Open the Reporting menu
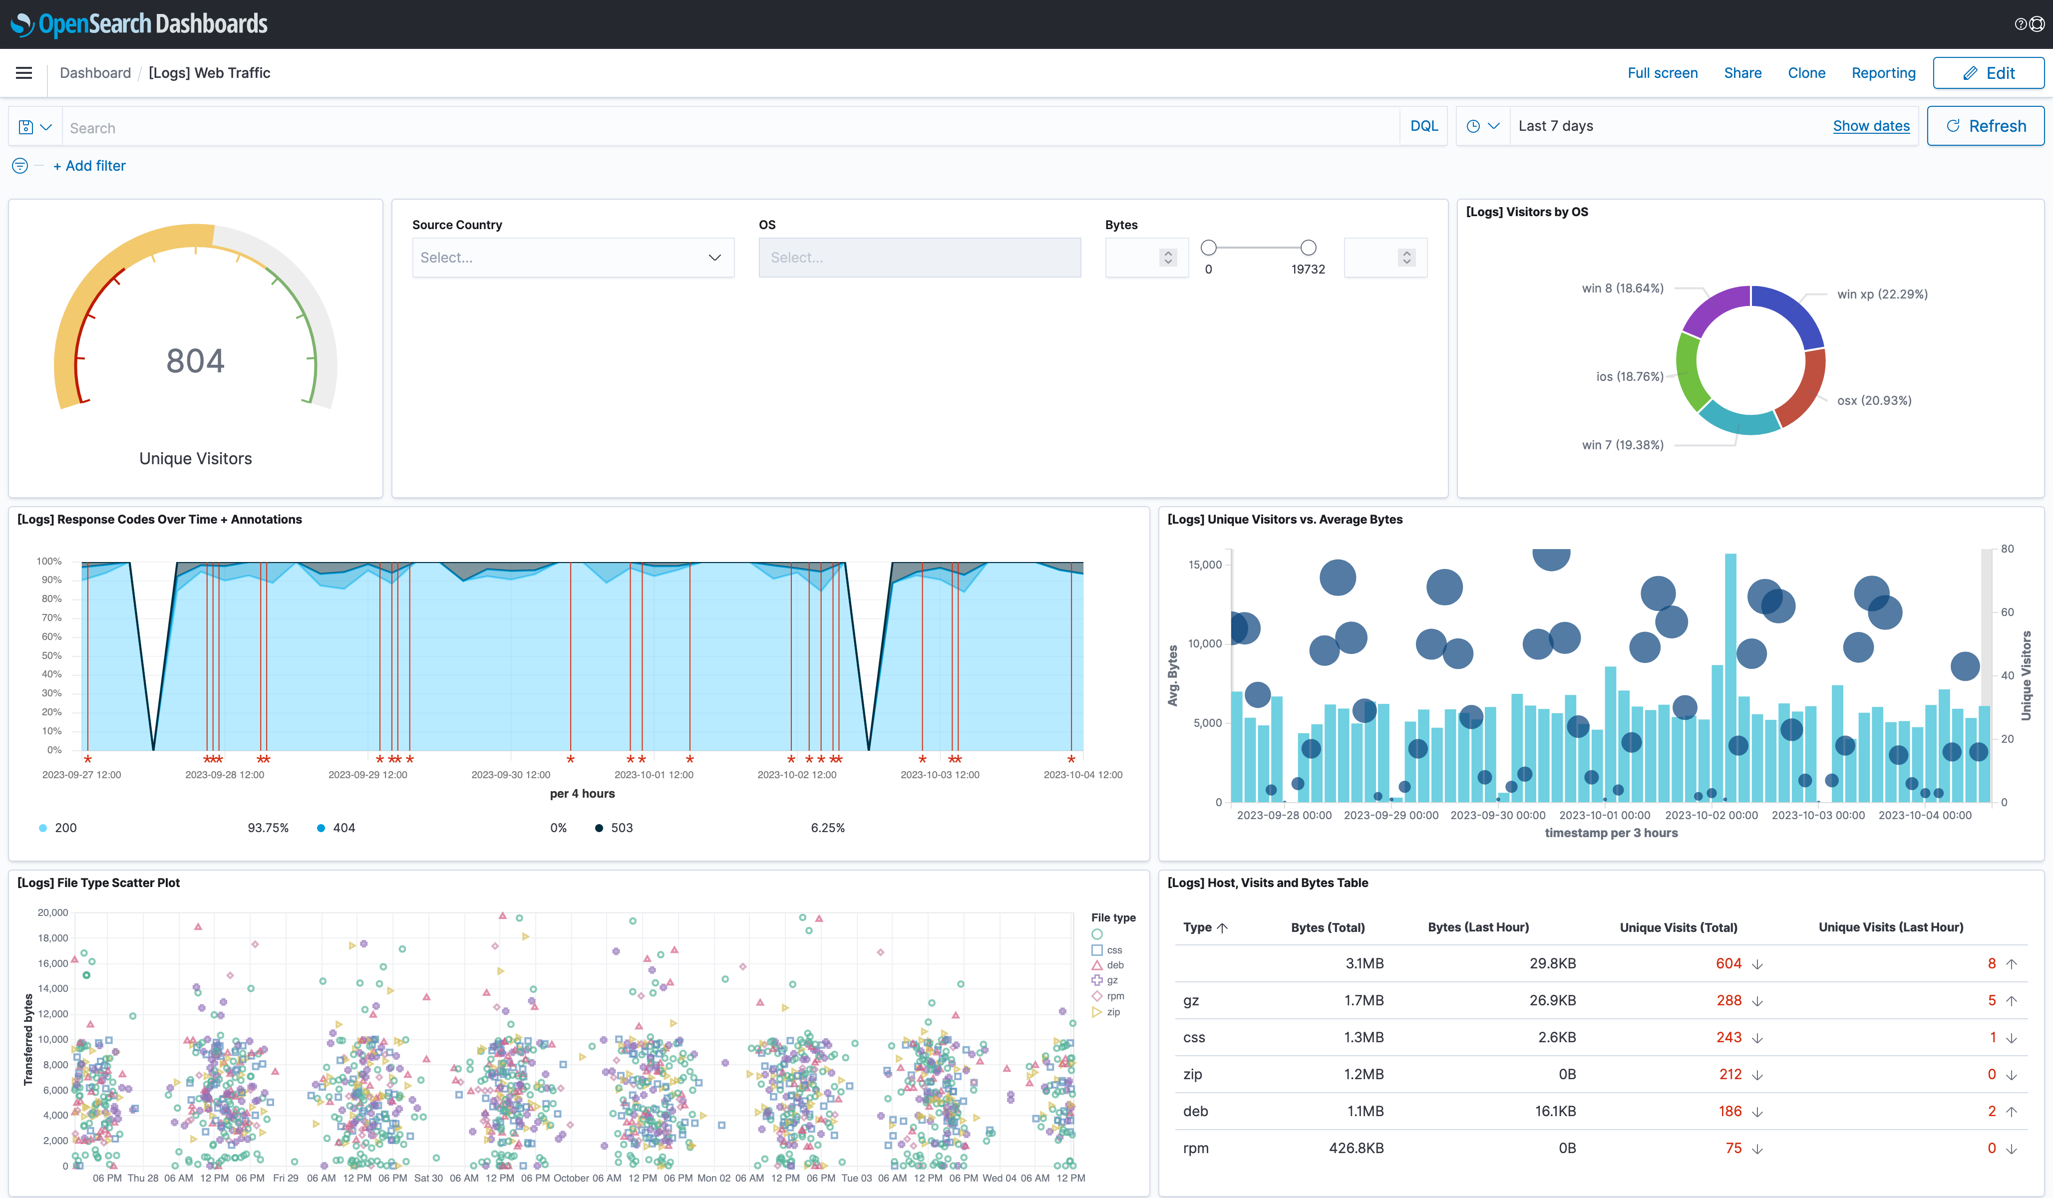 tap(1884, 72)
